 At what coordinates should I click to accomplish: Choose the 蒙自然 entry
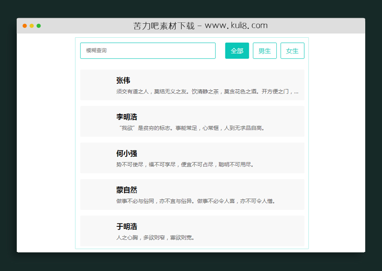(x=192, y=194)
